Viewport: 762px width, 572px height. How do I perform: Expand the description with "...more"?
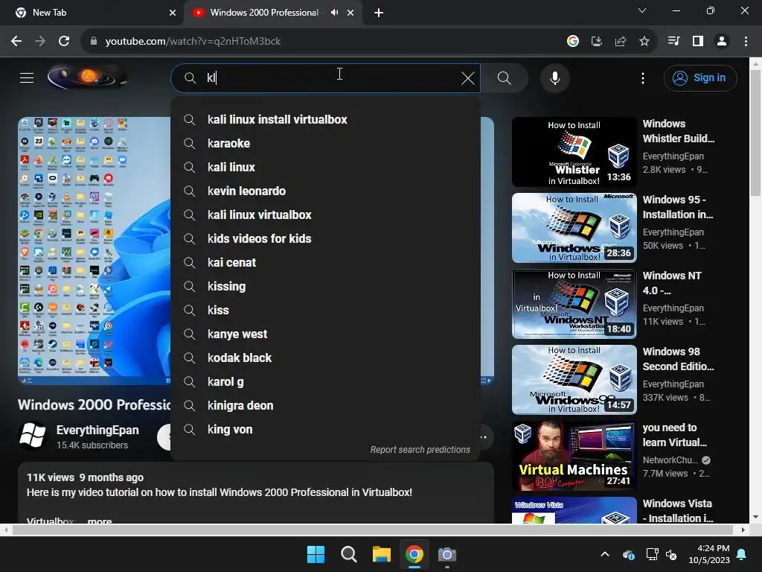[100, 521]
